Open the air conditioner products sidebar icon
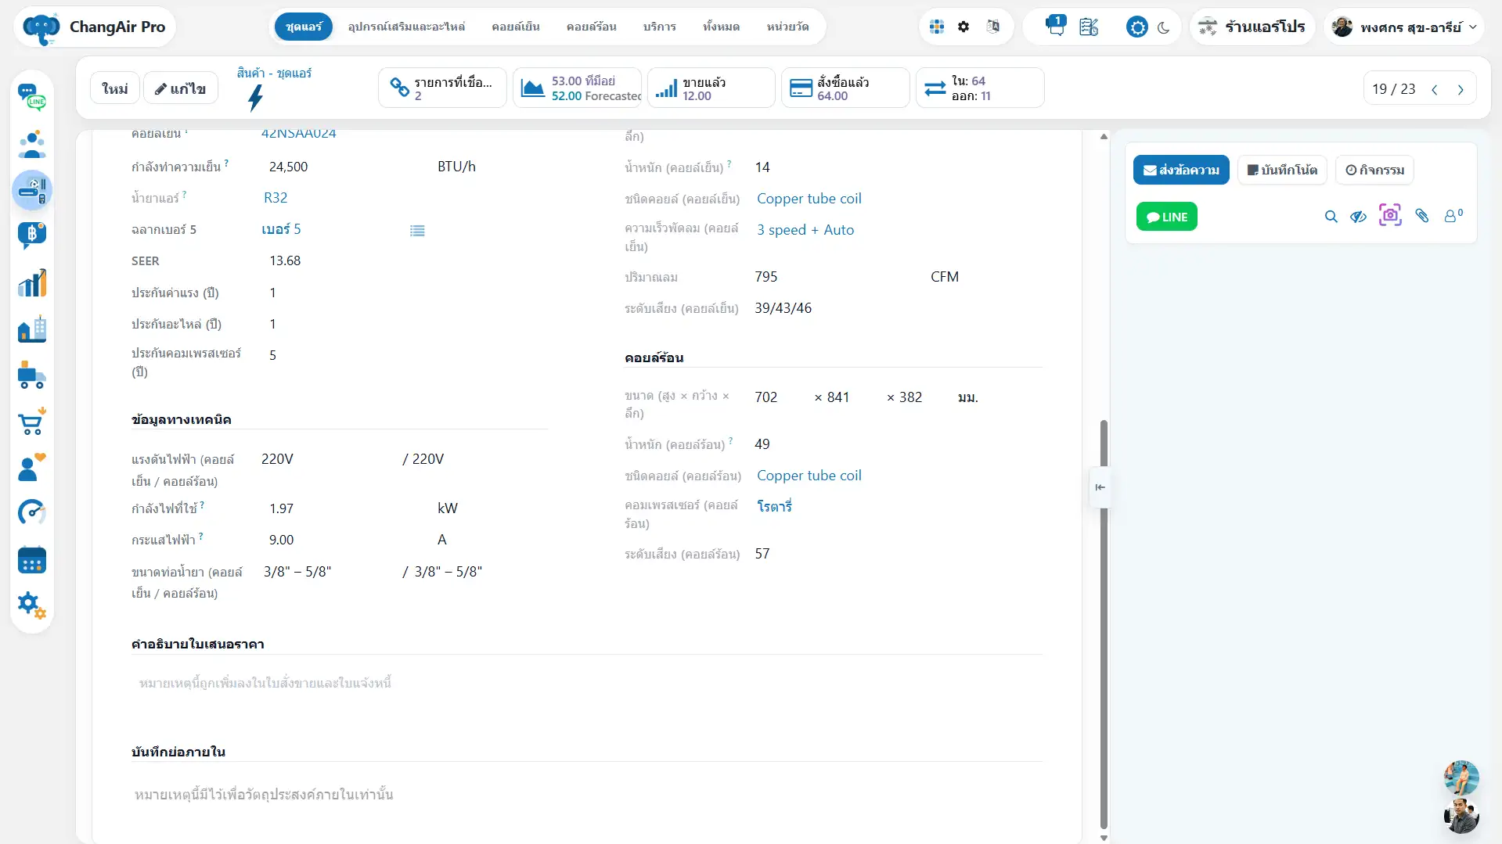This screenshot has height=844, width=1502. point(32,190)
